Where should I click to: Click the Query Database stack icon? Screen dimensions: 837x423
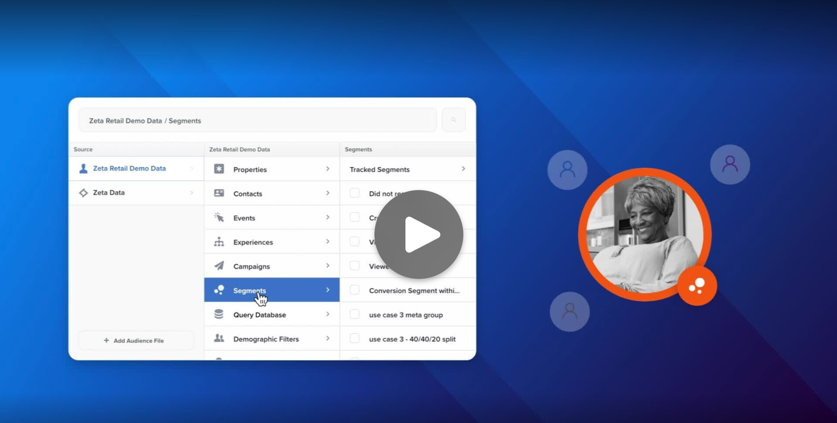219,314
